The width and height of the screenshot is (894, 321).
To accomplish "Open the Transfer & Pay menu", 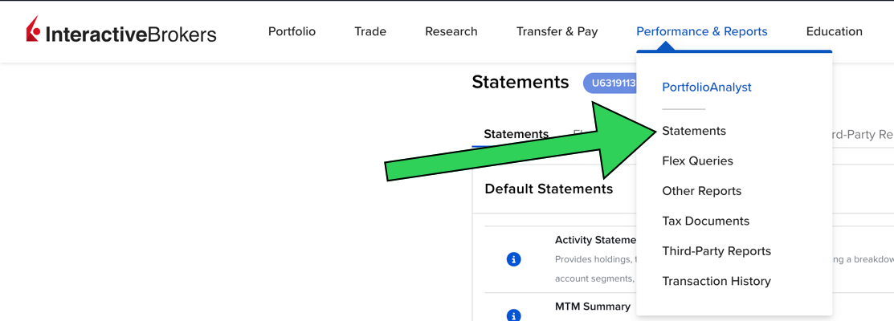I will click(x=557, y=32).
